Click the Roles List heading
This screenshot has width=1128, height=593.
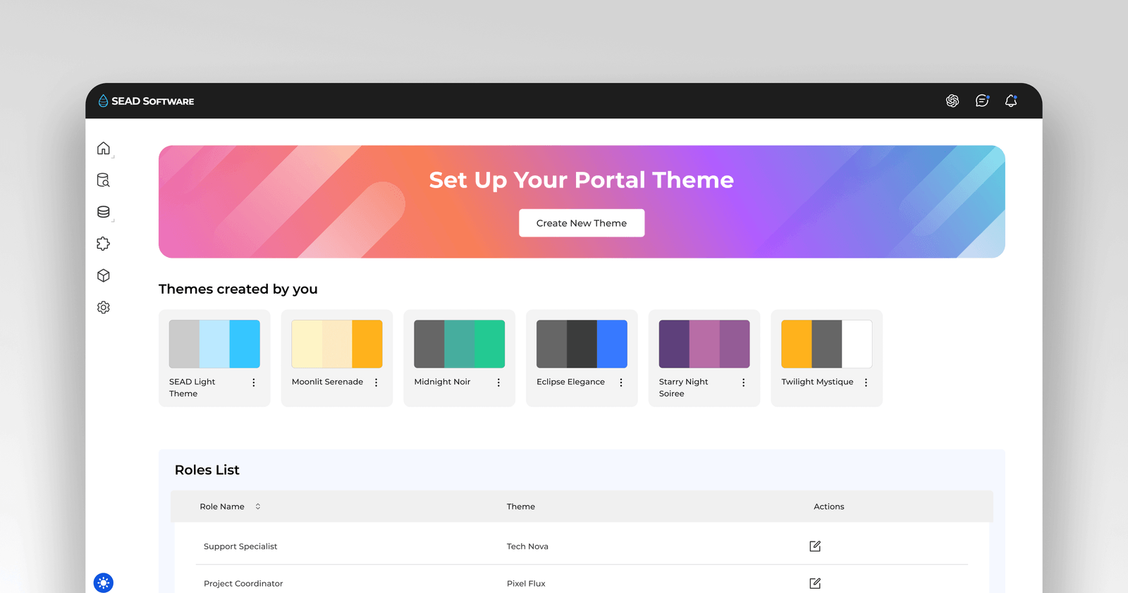[x=207, y=470]
